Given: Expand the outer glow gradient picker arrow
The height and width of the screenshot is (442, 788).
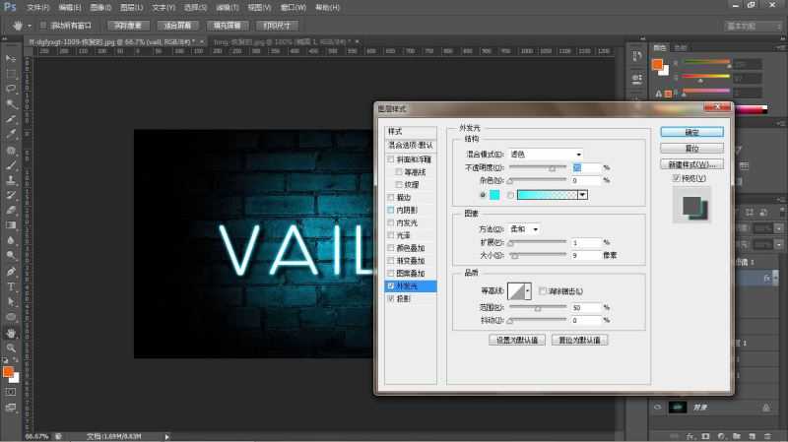Looking at the screenshot, I should pyautogui.click(x=582, y=195).
